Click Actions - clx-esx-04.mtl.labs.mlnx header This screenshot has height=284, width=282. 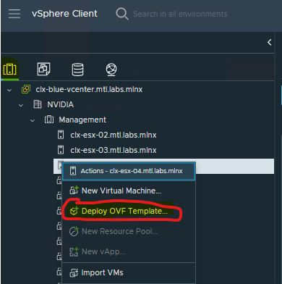129,171
